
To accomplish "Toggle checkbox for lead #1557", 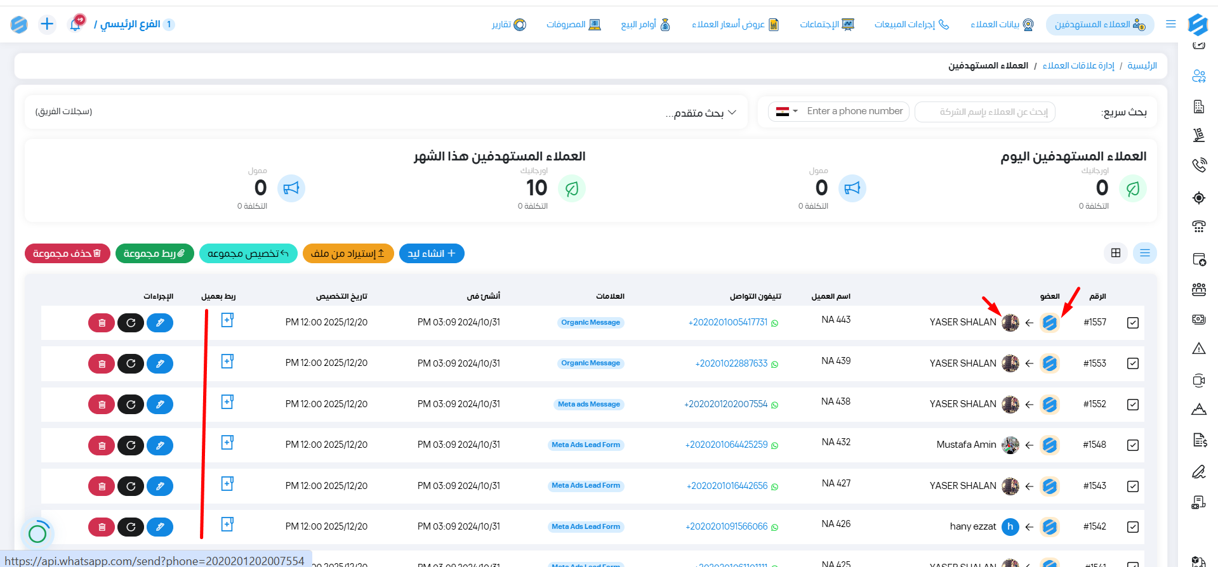I will [x=1133, y=323].
